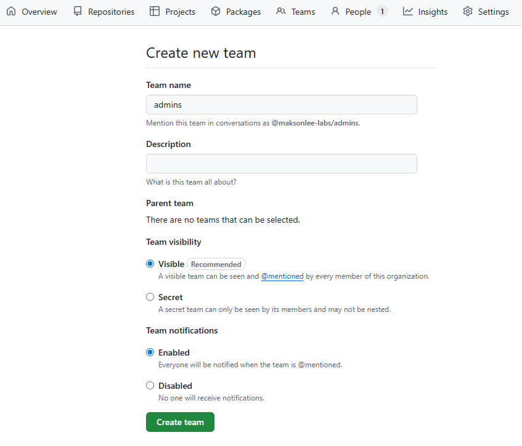Viewport: 522px width, 446px height.
Task: Select the Visible team visibility option
Action: [x=150, y=264]
